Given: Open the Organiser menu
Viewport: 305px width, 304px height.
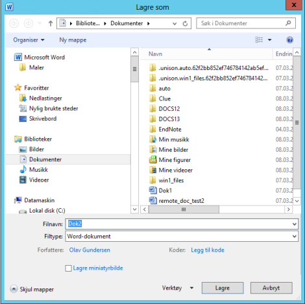Looking at the screenshot, I should coord(29,40).
